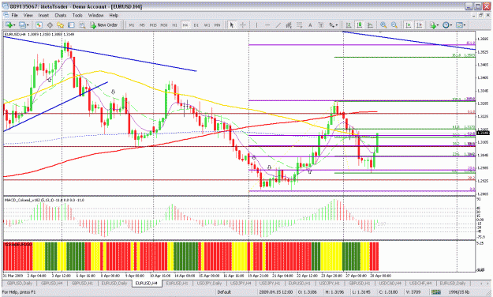Click the templates icon

pos(459,24)
